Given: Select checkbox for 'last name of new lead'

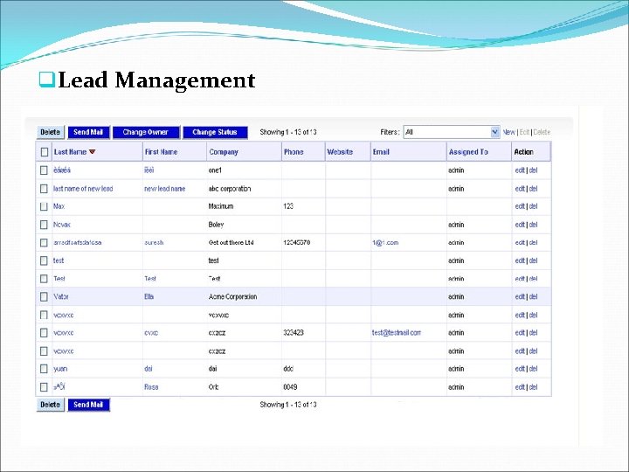Looking at the screenshot, I should tap(44, 189).
